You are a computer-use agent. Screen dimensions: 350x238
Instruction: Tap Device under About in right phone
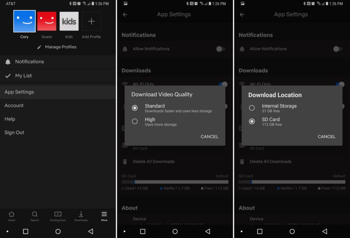257,219
